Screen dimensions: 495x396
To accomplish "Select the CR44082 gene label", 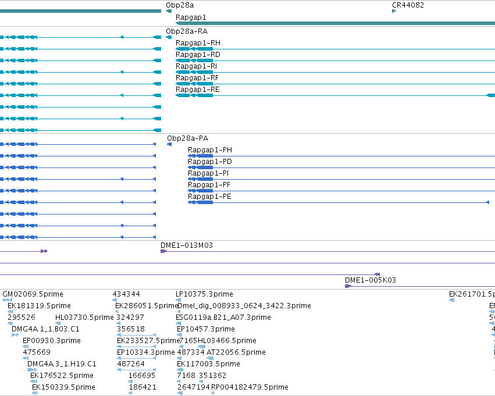I will [408, 5].
